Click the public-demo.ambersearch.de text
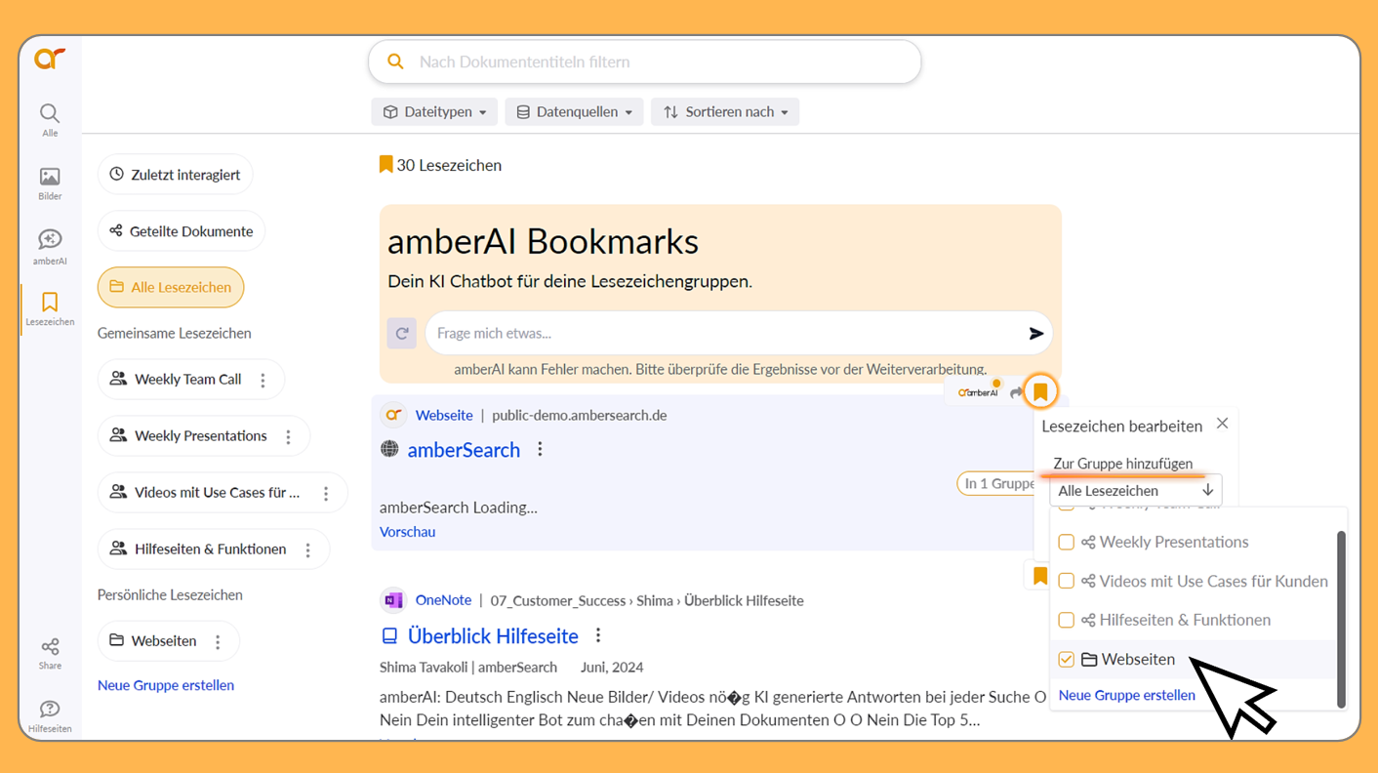The width and height of the screenshot is (1378, 773). pyautogui.click(x=580, y=415)
